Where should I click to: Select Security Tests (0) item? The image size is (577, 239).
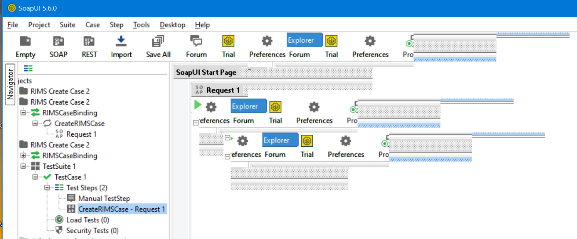pyautogui.click(x=92, y=231)
